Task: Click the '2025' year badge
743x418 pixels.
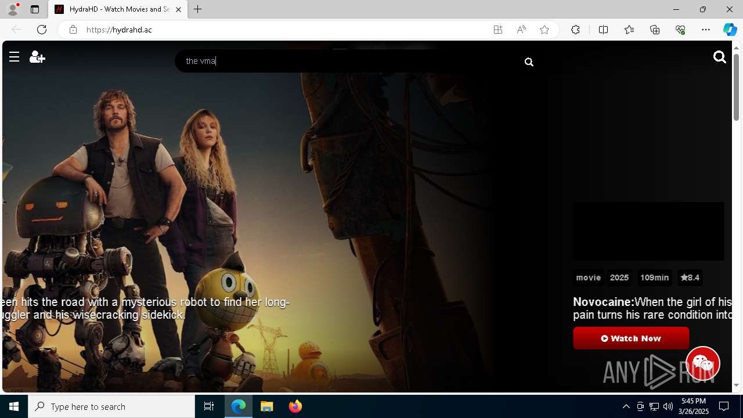Action: click(619, 278)
